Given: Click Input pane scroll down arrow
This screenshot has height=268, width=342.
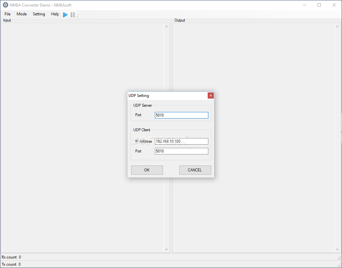Looking at the screenshot, I should (x=166, y=249).
